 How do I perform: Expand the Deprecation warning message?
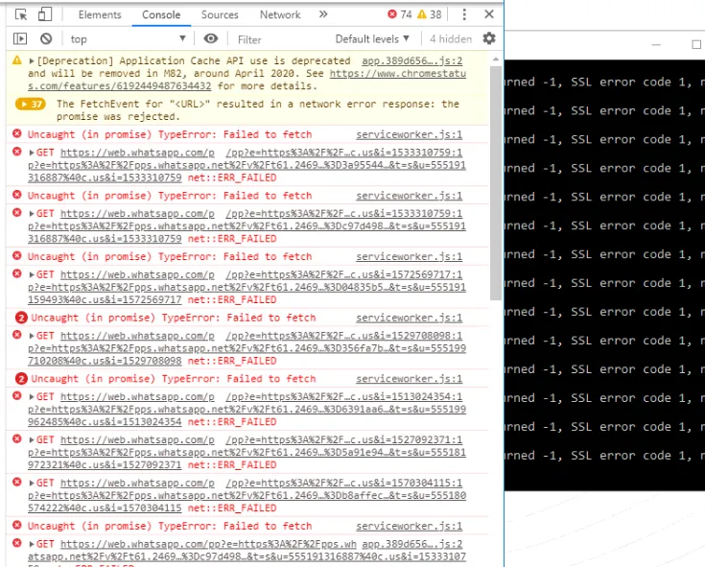coord(32,60)
